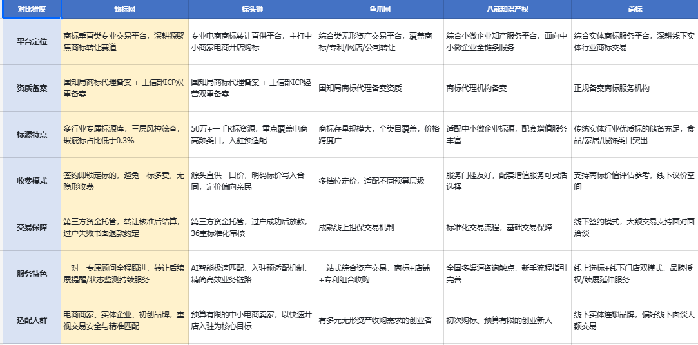
Task: Select cell starting 签约即锁定标的
Action: coord(124,181)
